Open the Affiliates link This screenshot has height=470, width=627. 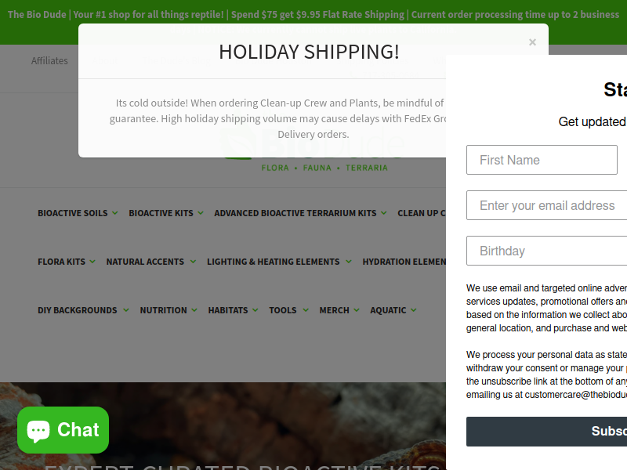(x=49, y=61)
